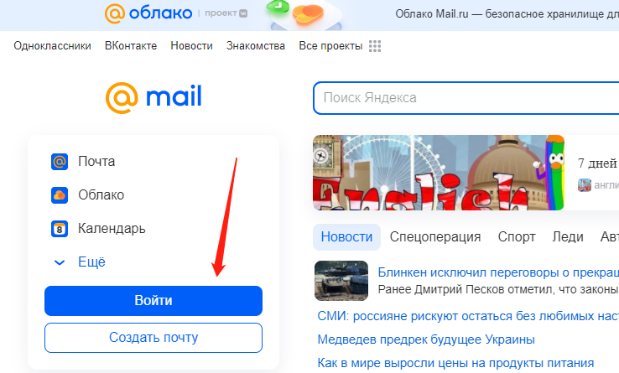Open the Медведев предрек будущее Украины headline
Viewport: 619px width, 373px height.
click(426, 339)
